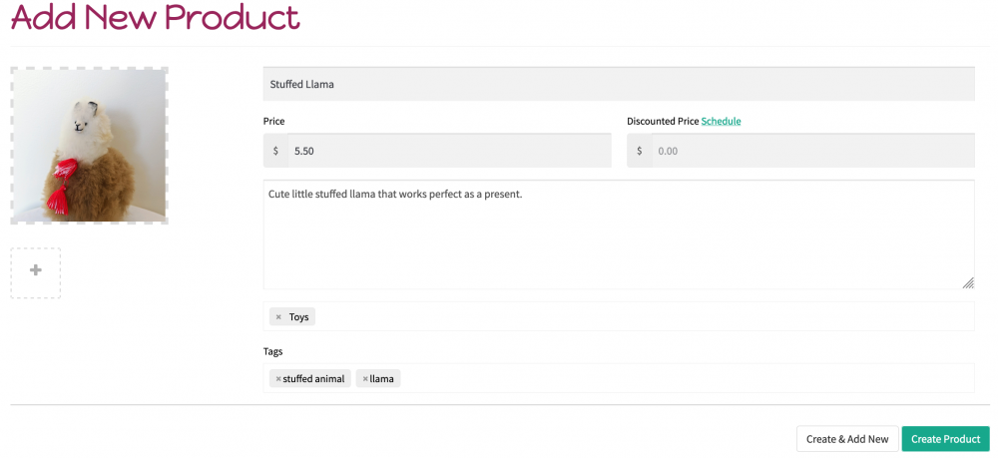
Task: Click inside the product description textarea
Action: [x=619, y=234]
